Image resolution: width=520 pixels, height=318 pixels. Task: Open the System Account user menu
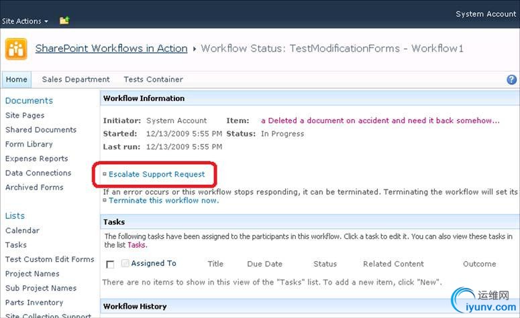(x=486, y=14)
